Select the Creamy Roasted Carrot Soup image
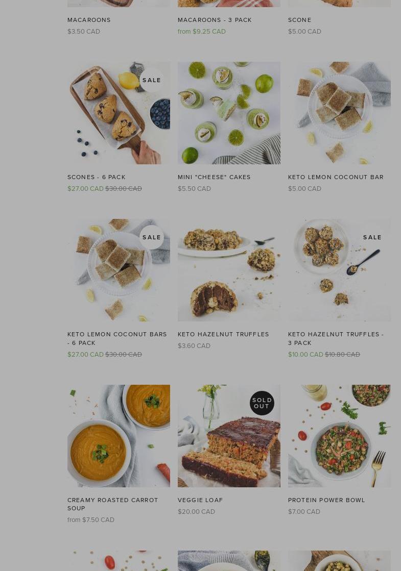 tap(119, 436)
